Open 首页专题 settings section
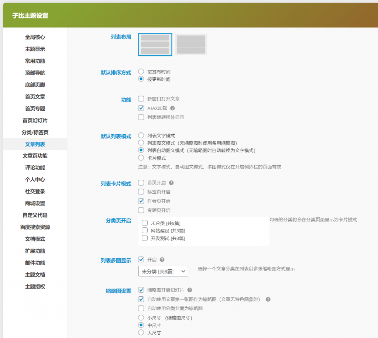This screenshot has height=338, width=378. [35, 108]
